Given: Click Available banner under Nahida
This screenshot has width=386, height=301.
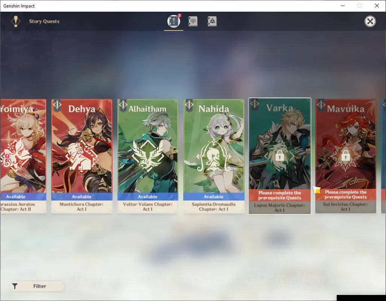Looking at the screenshot, I should pos(214,197).
